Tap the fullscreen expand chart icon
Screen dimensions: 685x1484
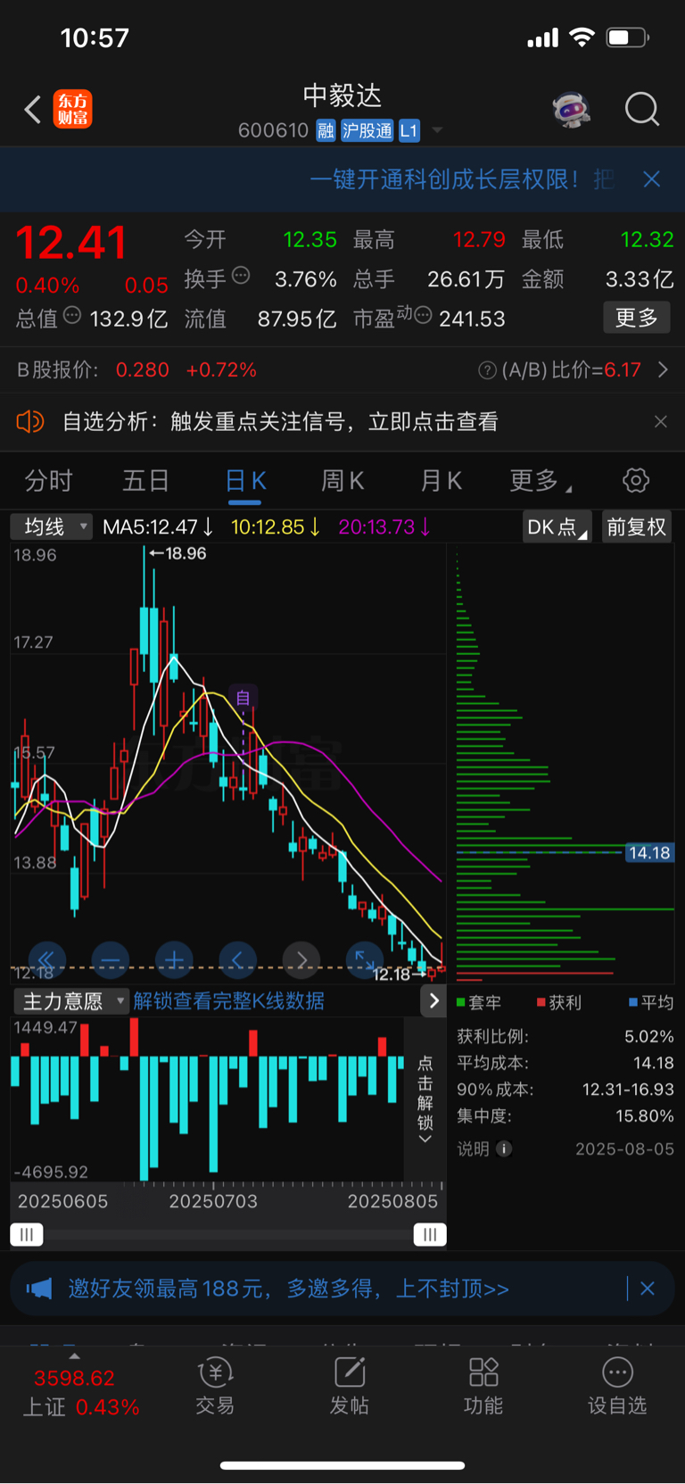365,960
